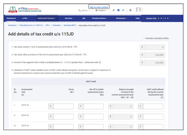Click the Schedules breadcrumb link

pyautogui.click(x=57, y=25)
